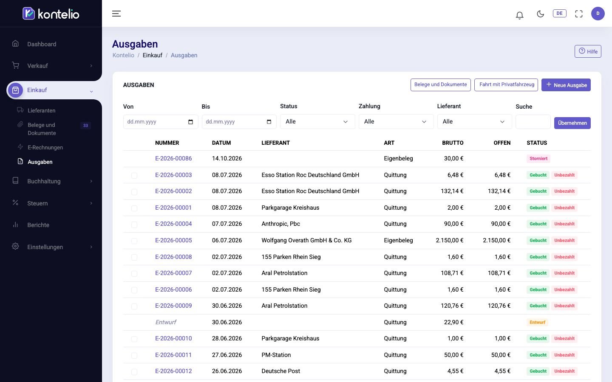The width and height of the screenshot is (612, 382).
Task: Collapse the Einkauf menu chevron
Action: 91,91
